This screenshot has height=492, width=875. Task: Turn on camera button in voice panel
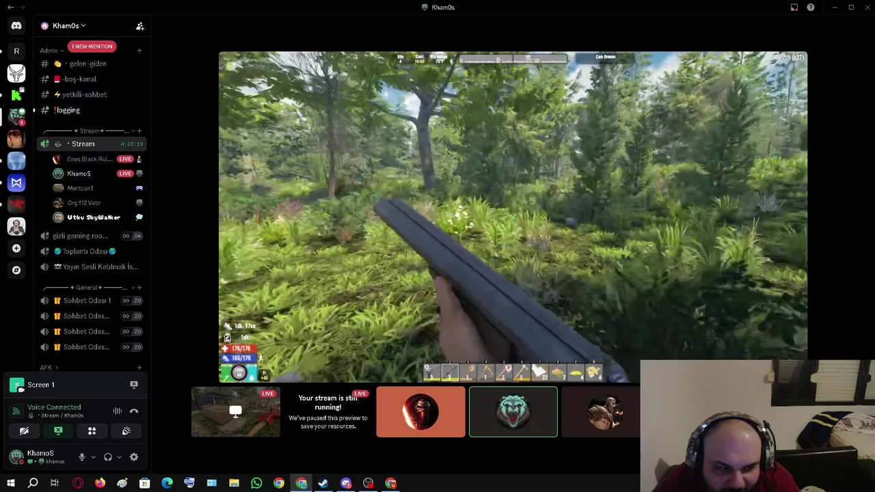pyautogui.click(x=24, y=431)
